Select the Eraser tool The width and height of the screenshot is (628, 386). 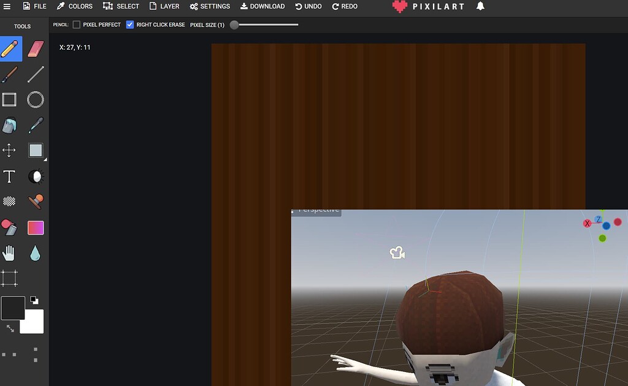35,49
